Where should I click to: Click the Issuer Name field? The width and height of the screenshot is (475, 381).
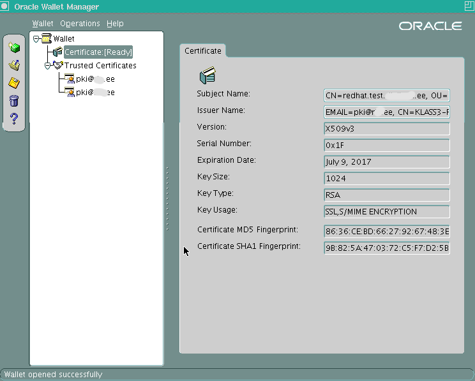coord(386,112)
